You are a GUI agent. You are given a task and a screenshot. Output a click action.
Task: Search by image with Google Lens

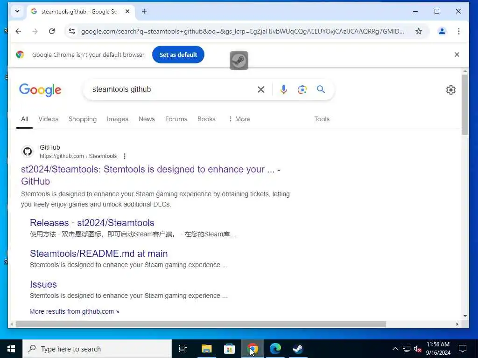pyautogui.click(x=302, y=89)
